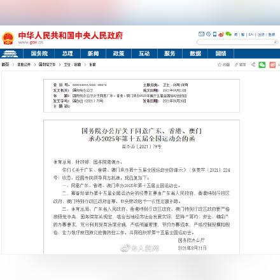Switch to traditional Chinese link 繁
The image size is (280, 280).
click(x=242, y=34)
